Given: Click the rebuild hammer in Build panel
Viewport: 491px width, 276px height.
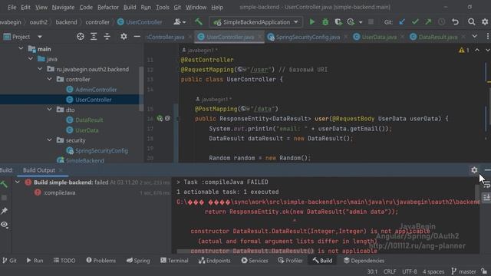Looking at the screenshot, I should (x=4, y=184).
